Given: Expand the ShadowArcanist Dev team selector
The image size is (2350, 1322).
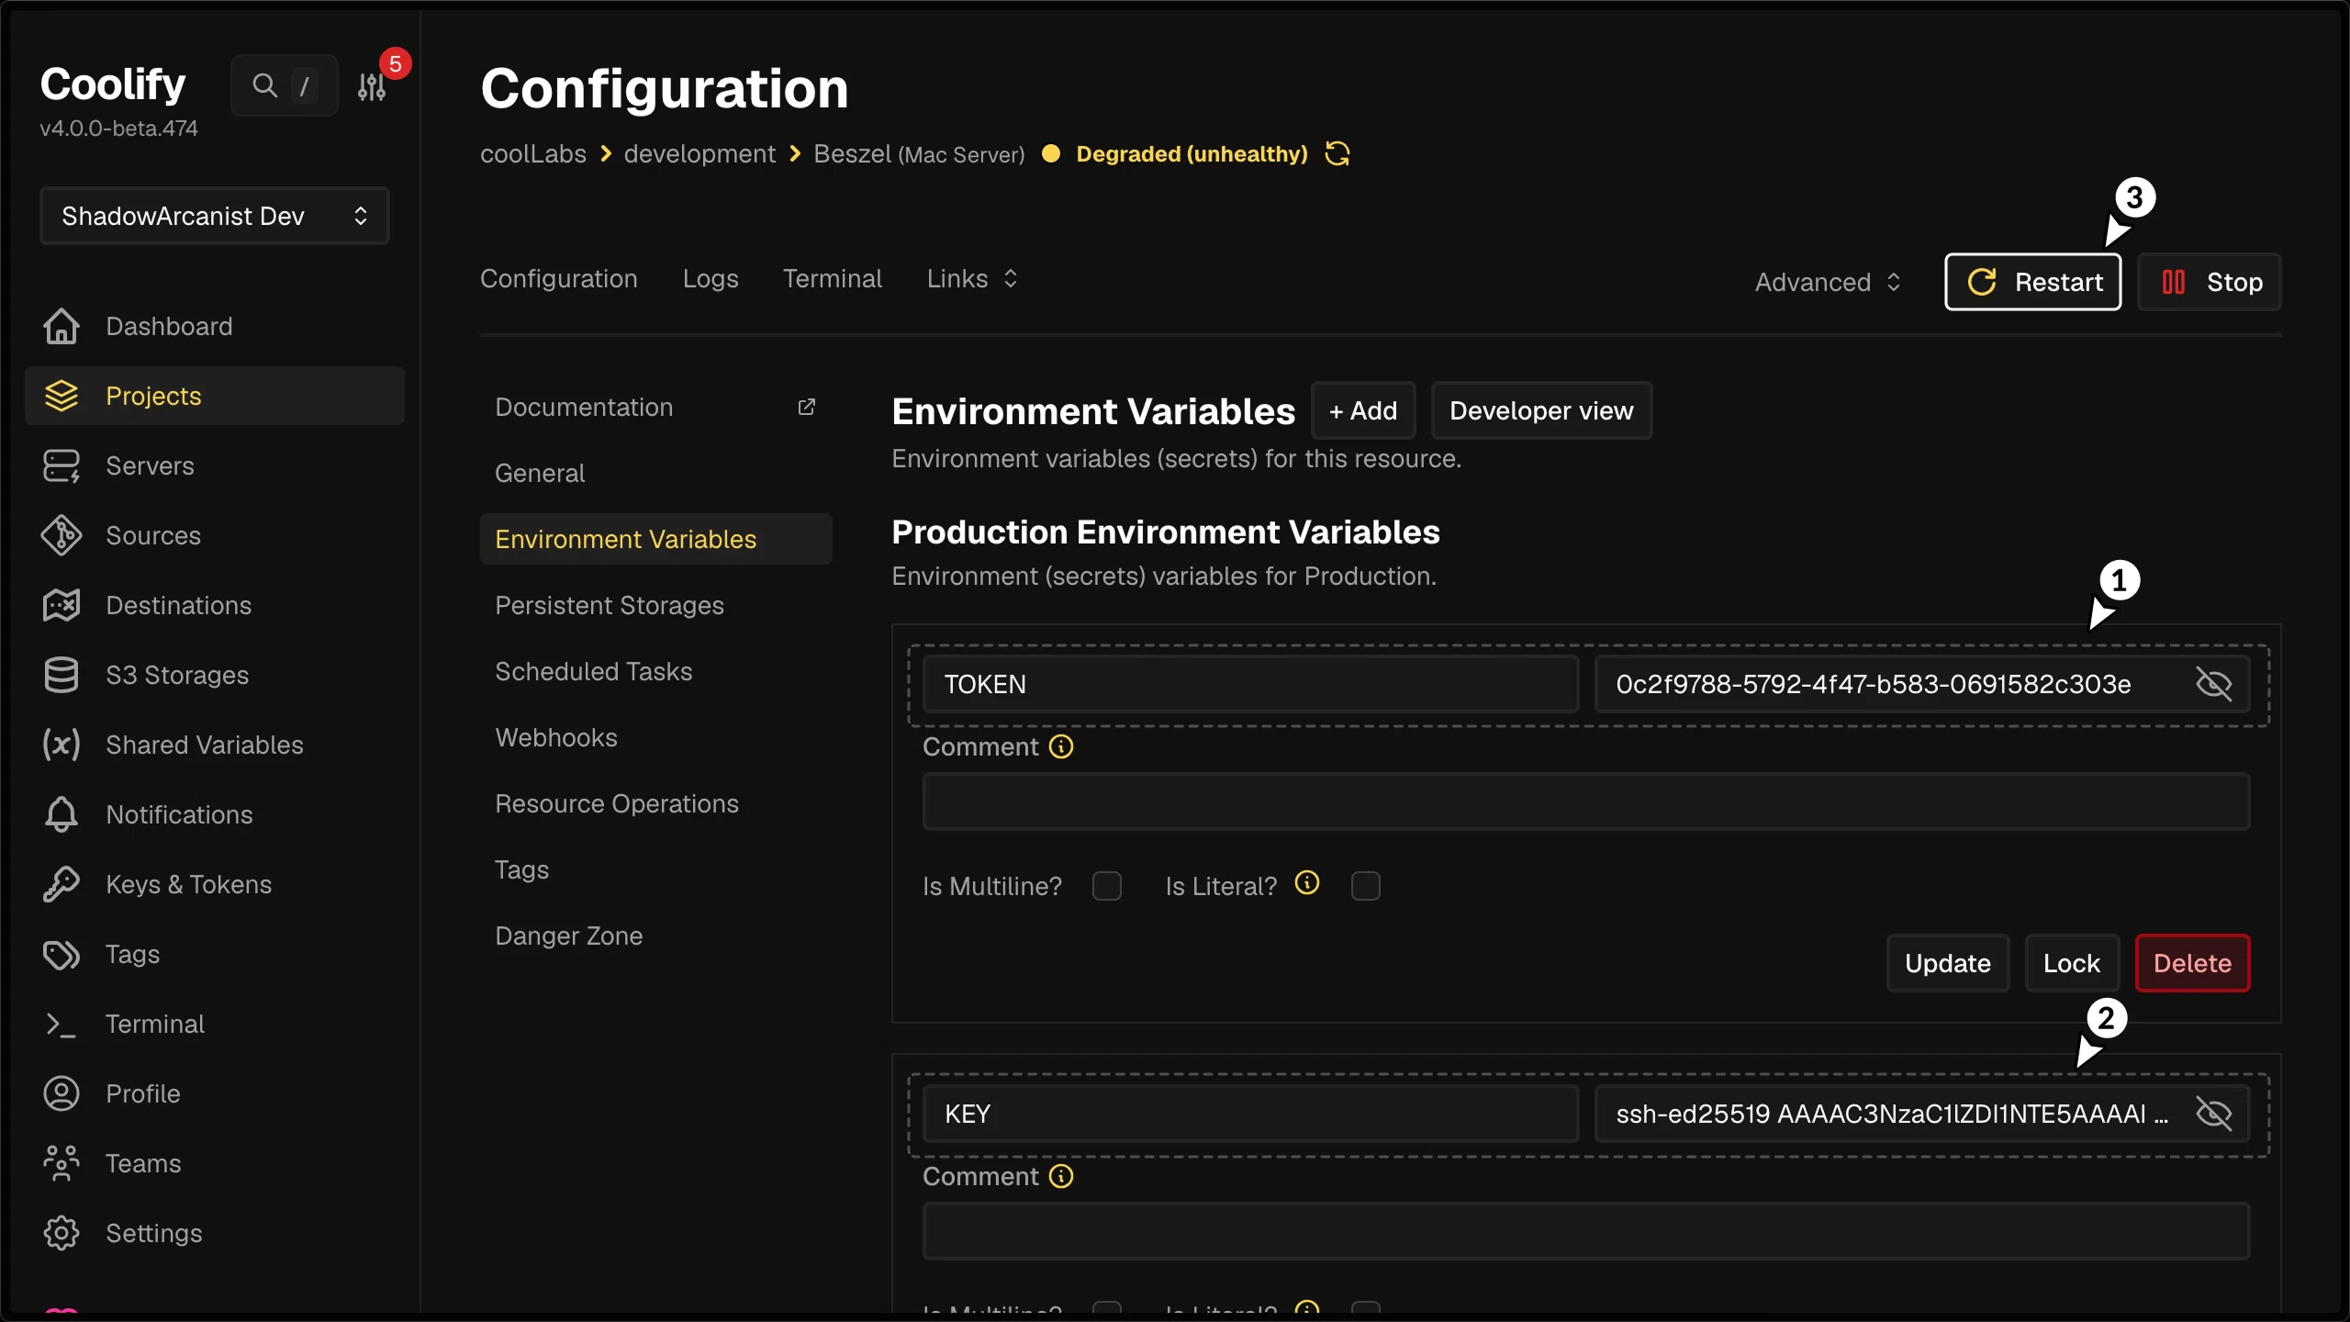Looking at the screenshot, I should tap(215, 216).
